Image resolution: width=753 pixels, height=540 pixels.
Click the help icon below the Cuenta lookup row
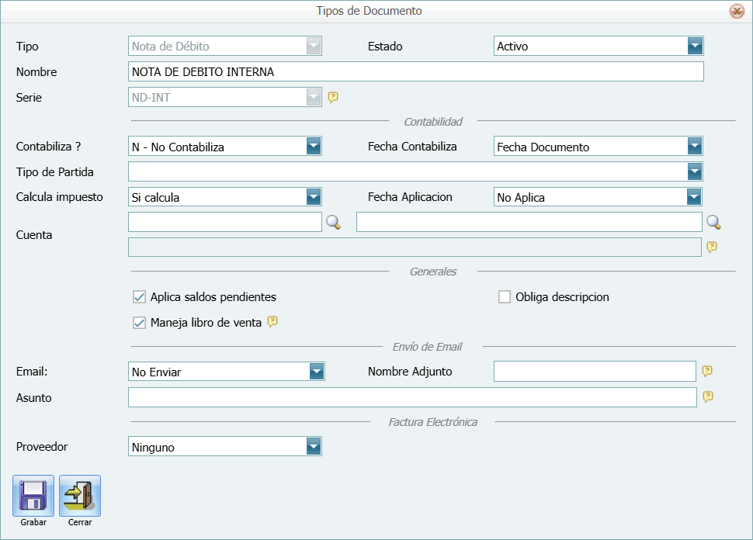(x=712, y=247)
